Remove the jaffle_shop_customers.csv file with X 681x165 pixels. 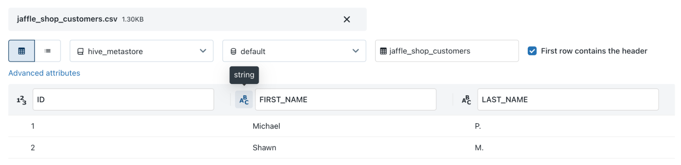(346, 19)
